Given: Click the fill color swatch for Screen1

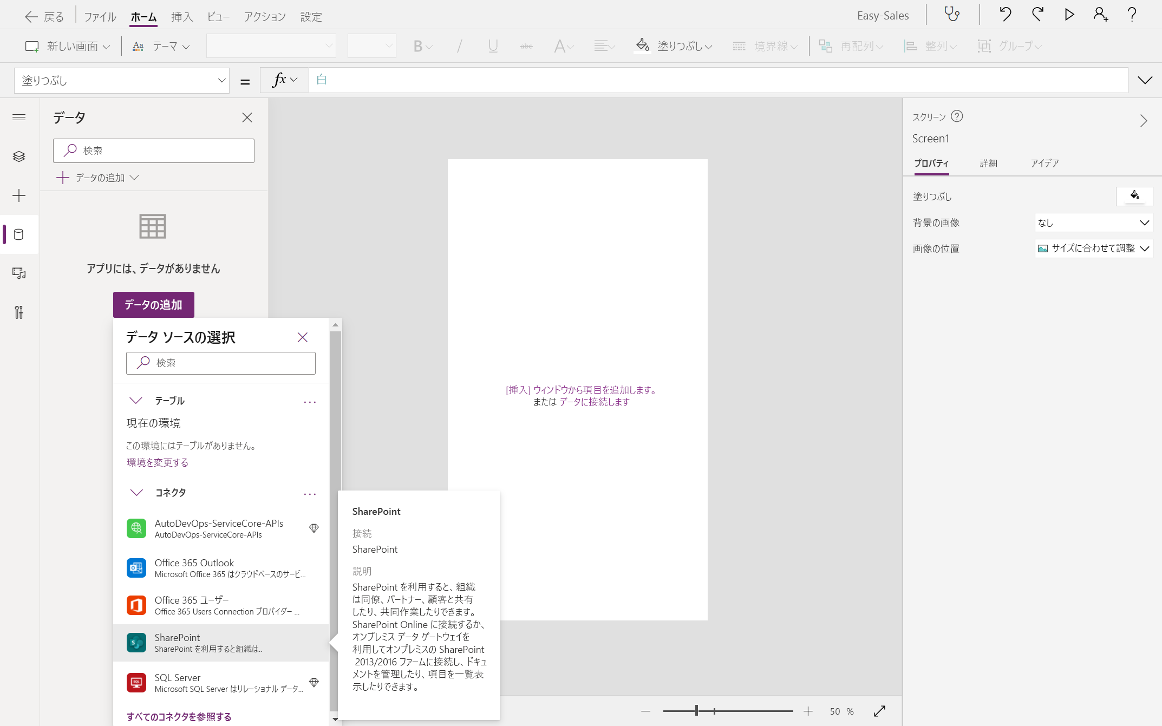Looking at the screenshot, I should 1134,196.
